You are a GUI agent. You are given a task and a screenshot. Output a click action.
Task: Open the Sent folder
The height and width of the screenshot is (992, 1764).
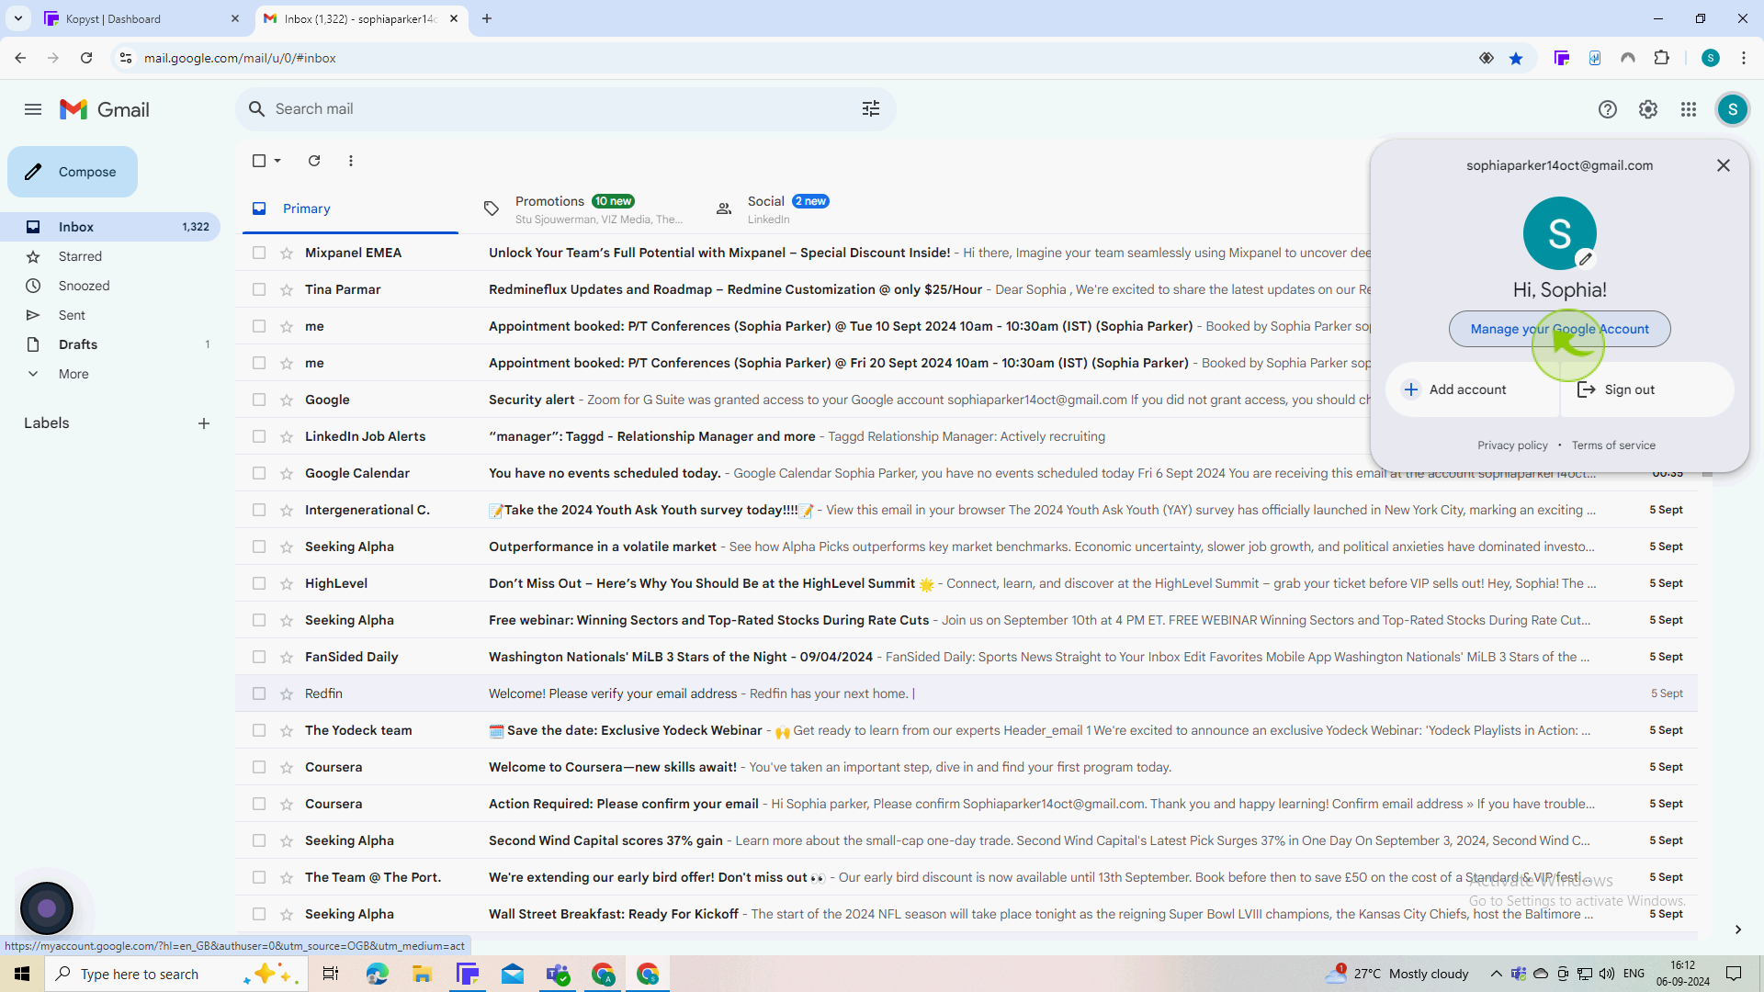[x=72, y=315]
